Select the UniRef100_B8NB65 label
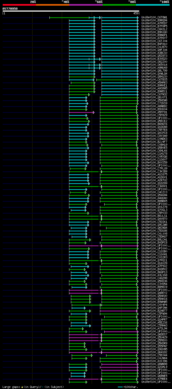 (x=154, y=201)
